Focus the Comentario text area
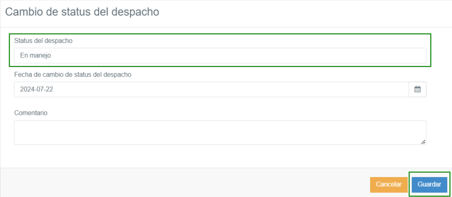This screenshot has height=197, width=452. coord(220,133)
